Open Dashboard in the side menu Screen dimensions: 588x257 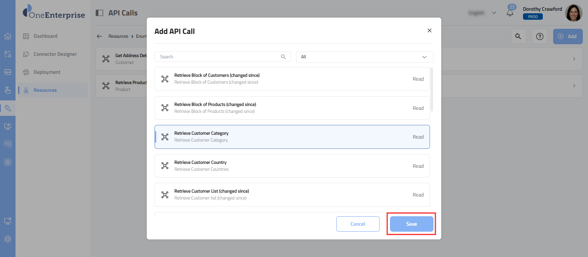(x=45, y=36)
